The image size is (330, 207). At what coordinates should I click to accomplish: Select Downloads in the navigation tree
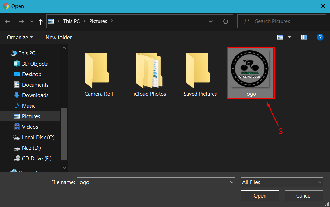[x=35, y=95]
